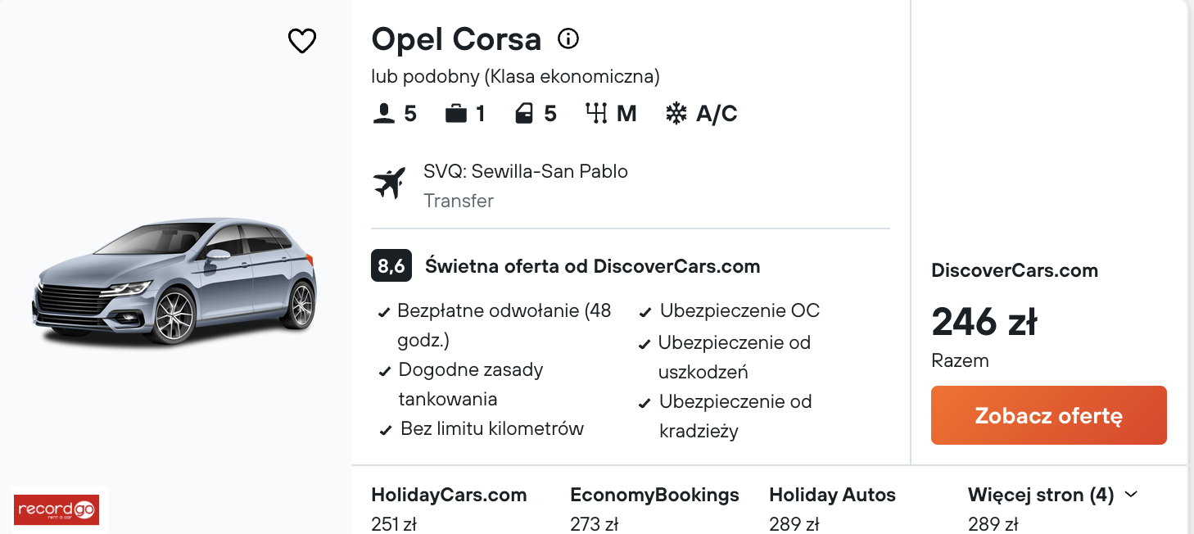Screen dimensions: 1194x534
Task: Click the air conditioning snowflake icon
Action: [x=676, y=114]
